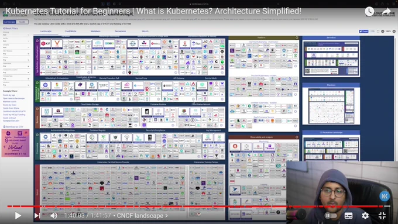Screen dimensions: 398x224
Task: Zoom out the landscape with minus icon
Action: 383,32
